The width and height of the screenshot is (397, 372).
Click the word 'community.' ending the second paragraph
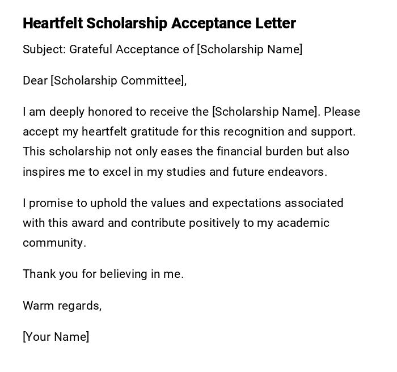point(54,243)
